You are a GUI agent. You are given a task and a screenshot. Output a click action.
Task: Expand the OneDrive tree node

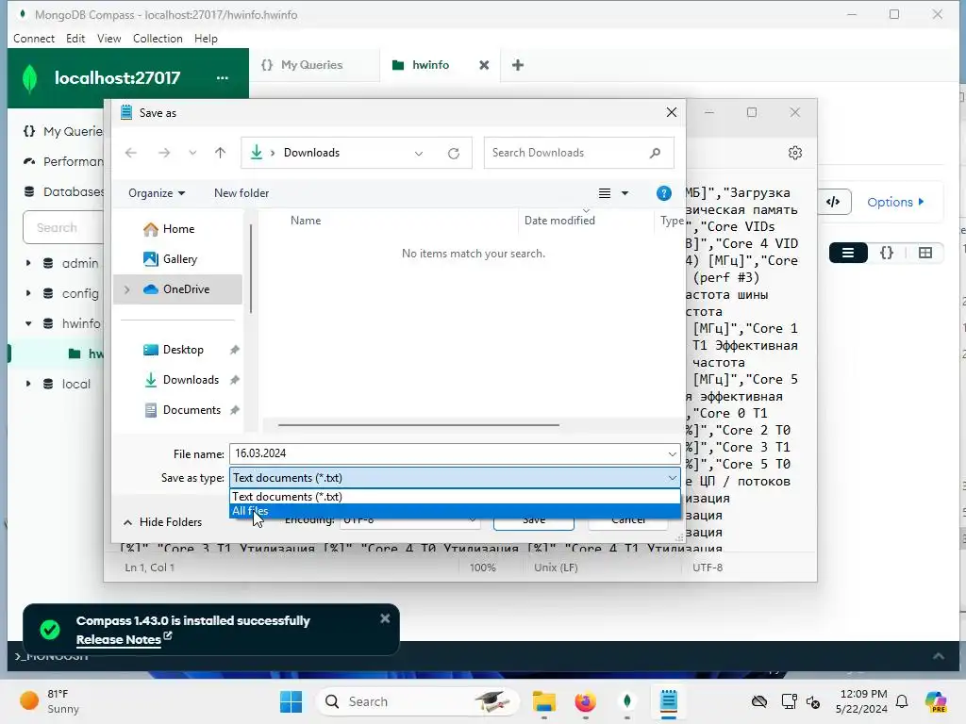click(x=127, y=289)
